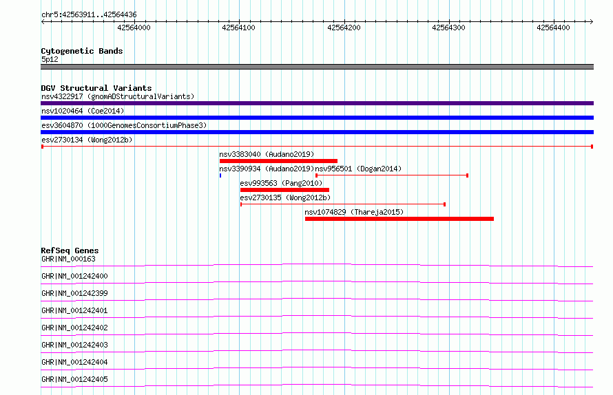Open variant nsv4322917 gnomAD label
613x395 pixels.
click(x=118, y=96)
